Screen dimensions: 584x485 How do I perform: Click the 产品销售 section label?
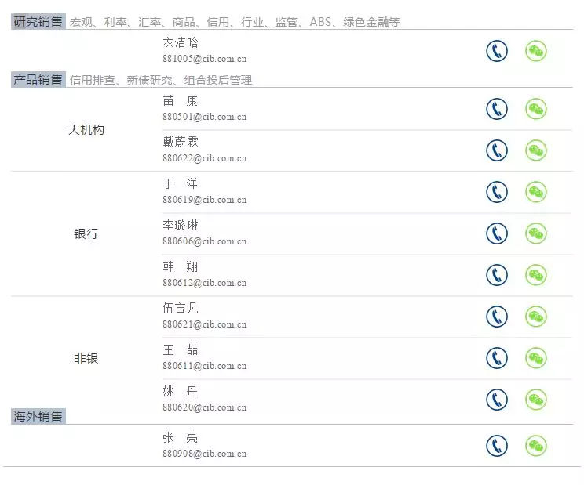pyautogui.click(x=38, y=79)
